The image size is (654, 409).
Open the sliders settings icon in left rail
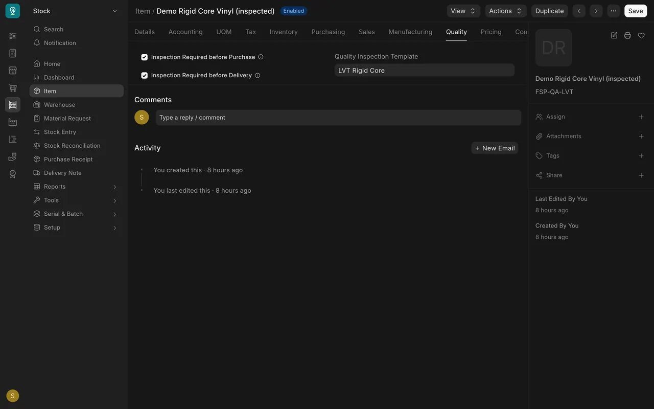(x=13, y=36)
